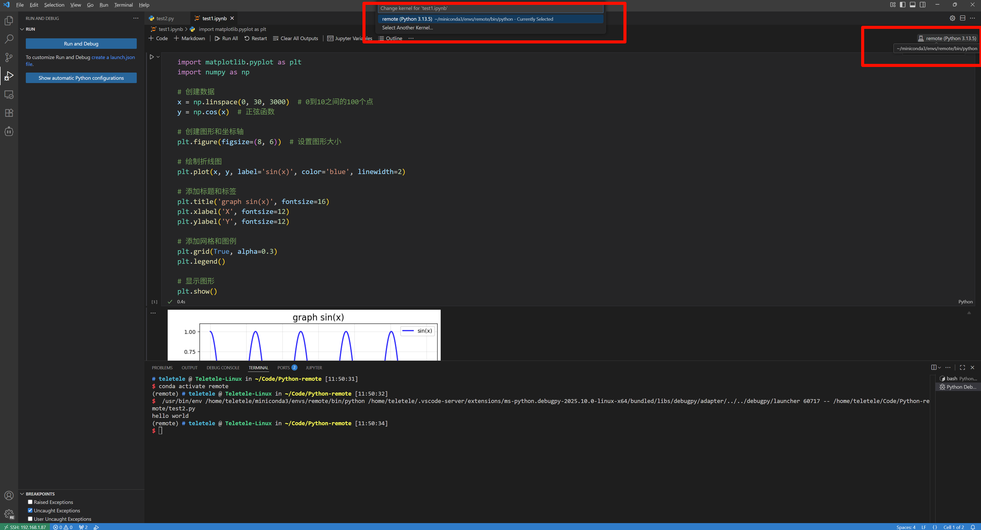Click errors and warnings status item

click(x=63, y=527)
